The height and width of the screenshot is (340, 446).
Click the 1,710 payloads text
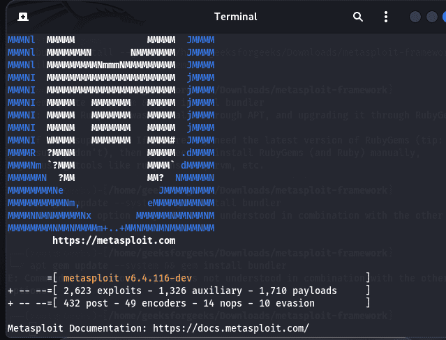(298, 291)
